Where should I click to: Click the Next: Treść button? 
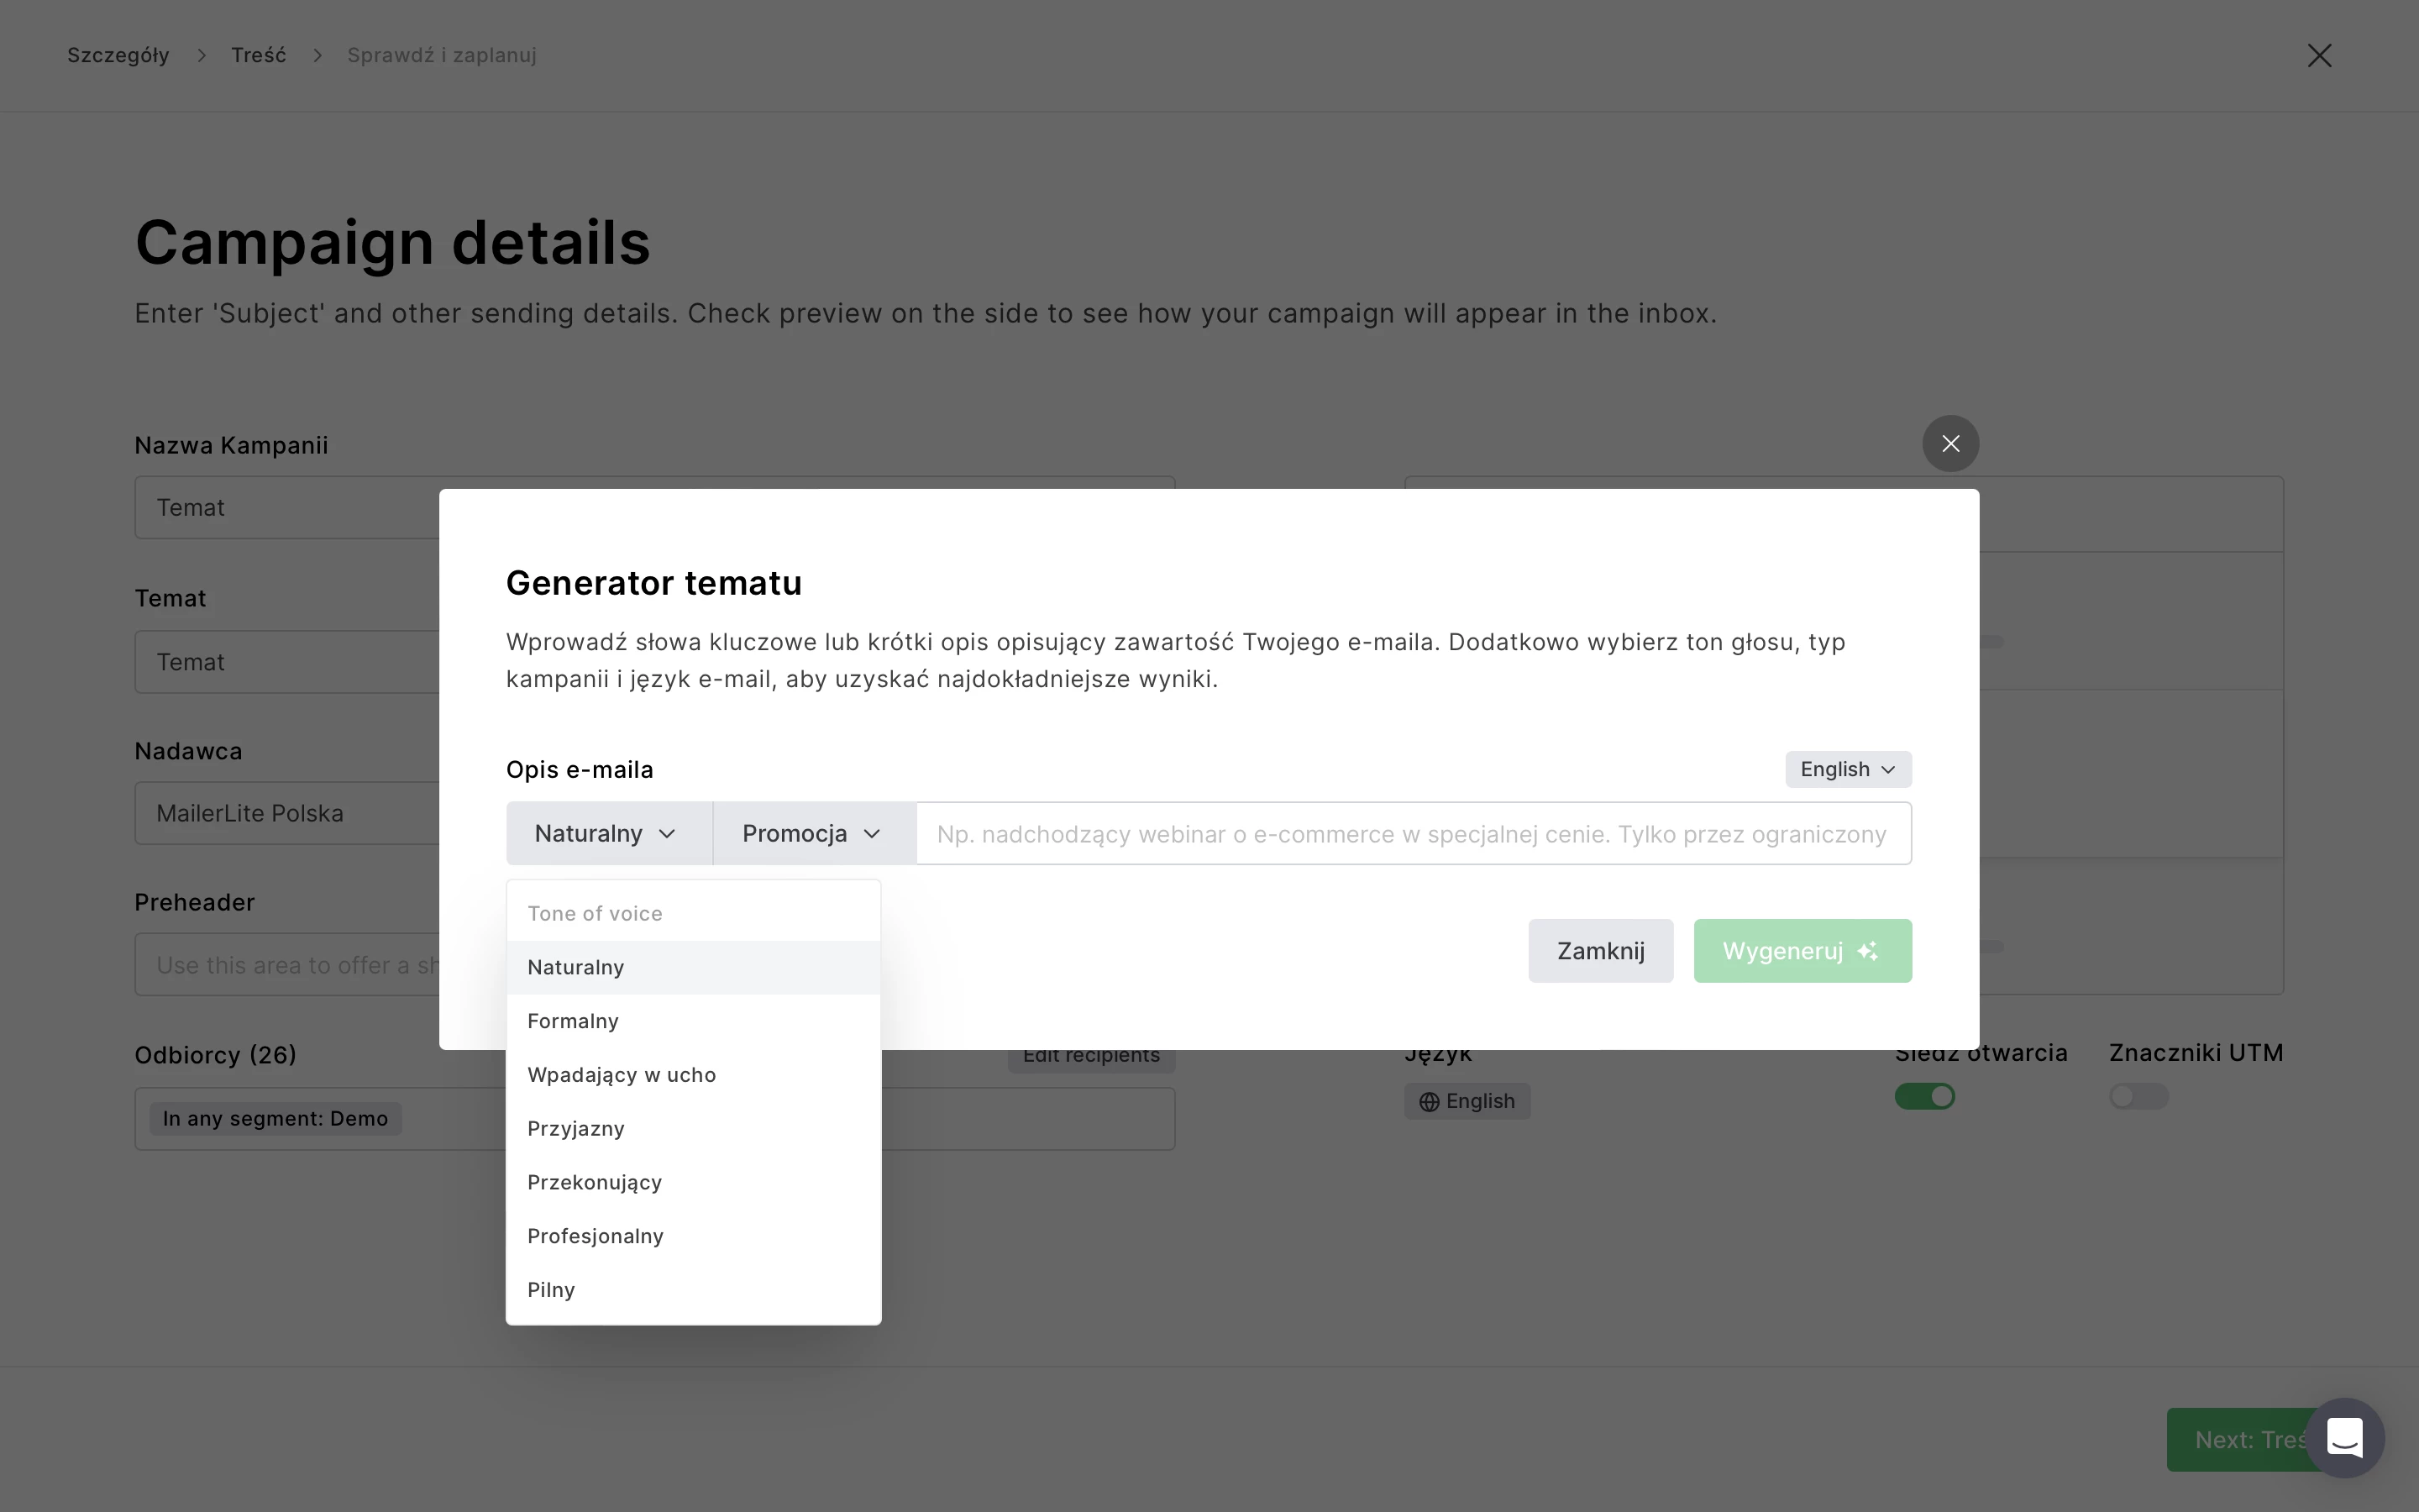2234,1440
